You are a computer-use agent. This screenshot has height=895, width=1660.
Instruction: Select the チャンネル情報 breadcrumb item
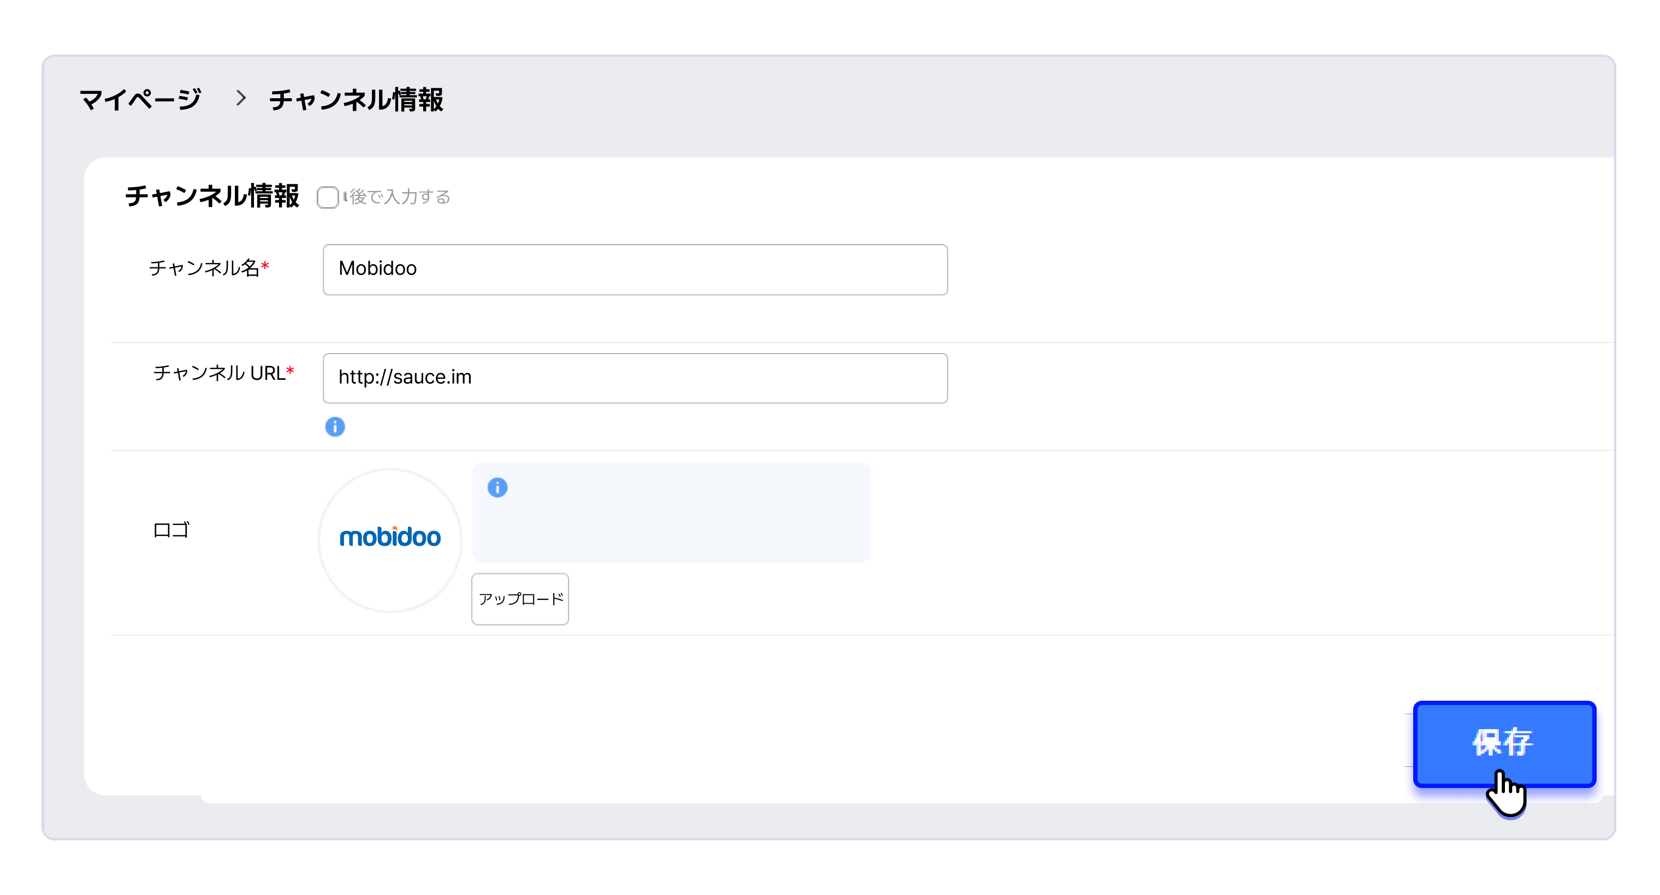[357, 100]
